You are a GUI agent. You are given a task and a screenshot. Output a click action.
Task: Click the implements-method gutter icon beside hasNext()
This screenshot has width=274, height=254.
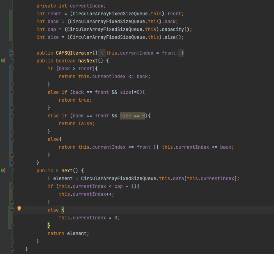(x=3, y=61)
